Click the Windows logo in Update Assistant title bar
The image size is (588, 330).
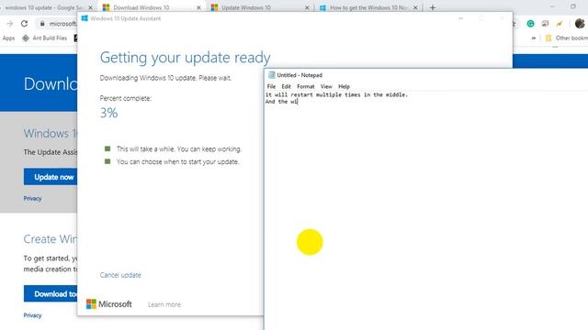[x=85, y=18]
